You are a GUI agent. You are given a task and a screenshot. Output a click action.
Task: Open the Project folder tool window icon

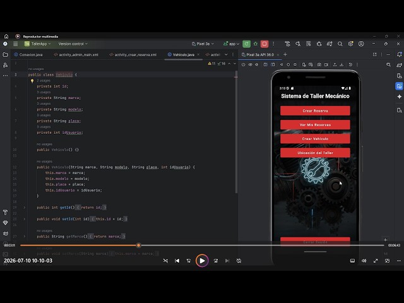click(5, 55)
